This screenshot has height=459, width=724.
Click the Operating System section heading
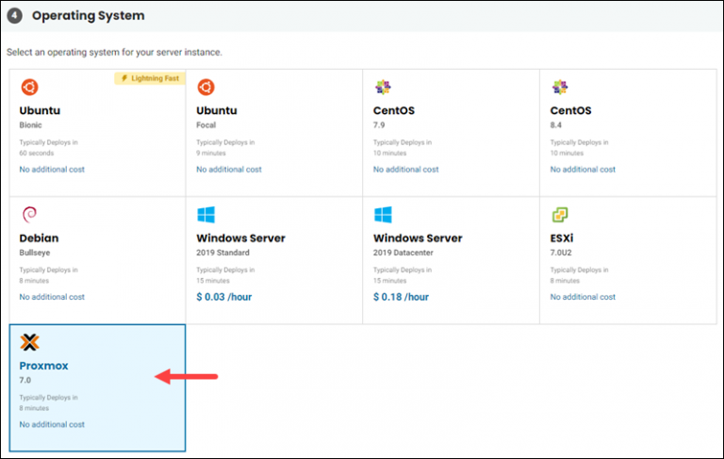[88, 16]
